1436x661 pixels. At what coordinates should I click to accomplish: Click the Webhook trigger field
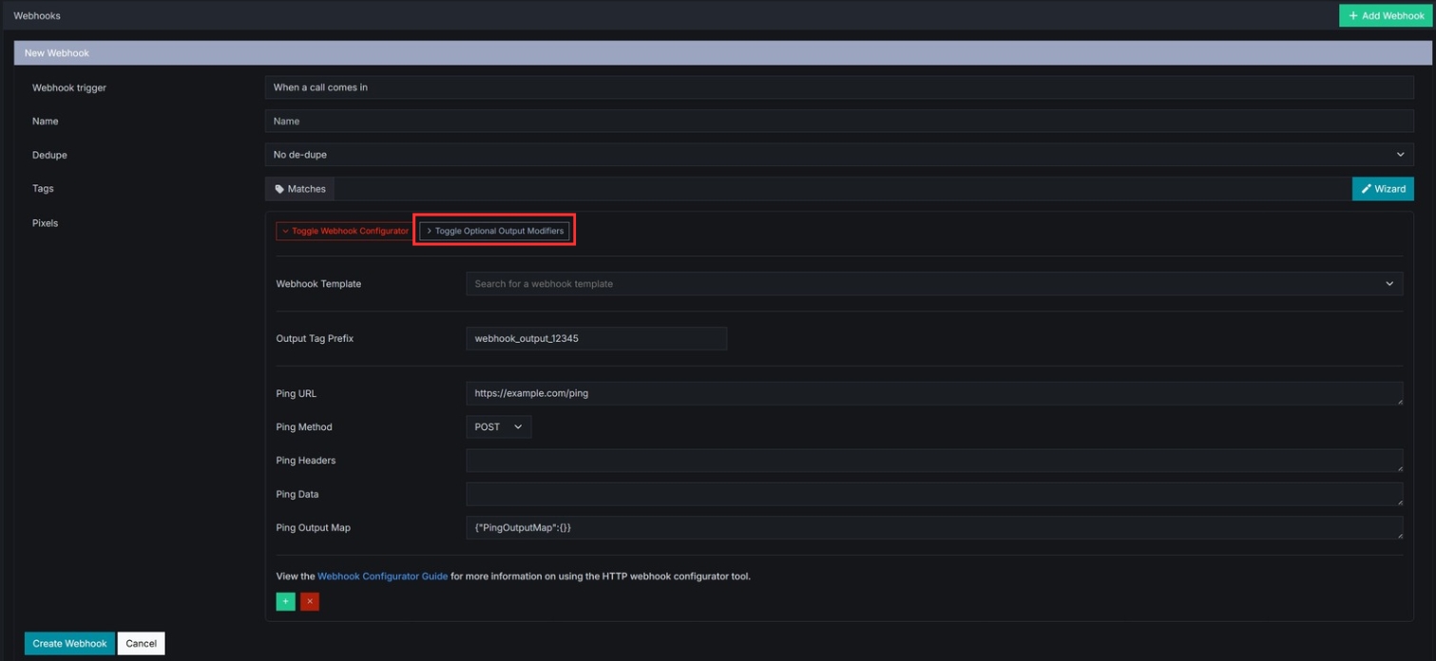pos(839,87)
